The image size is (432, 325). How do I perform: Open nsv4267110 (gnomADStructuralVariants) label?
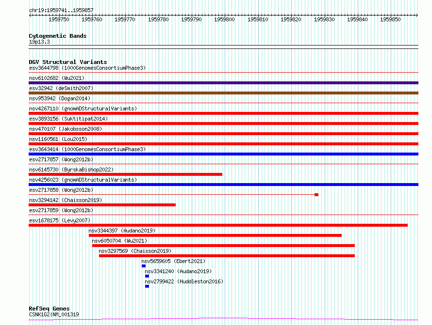(83, 108)
